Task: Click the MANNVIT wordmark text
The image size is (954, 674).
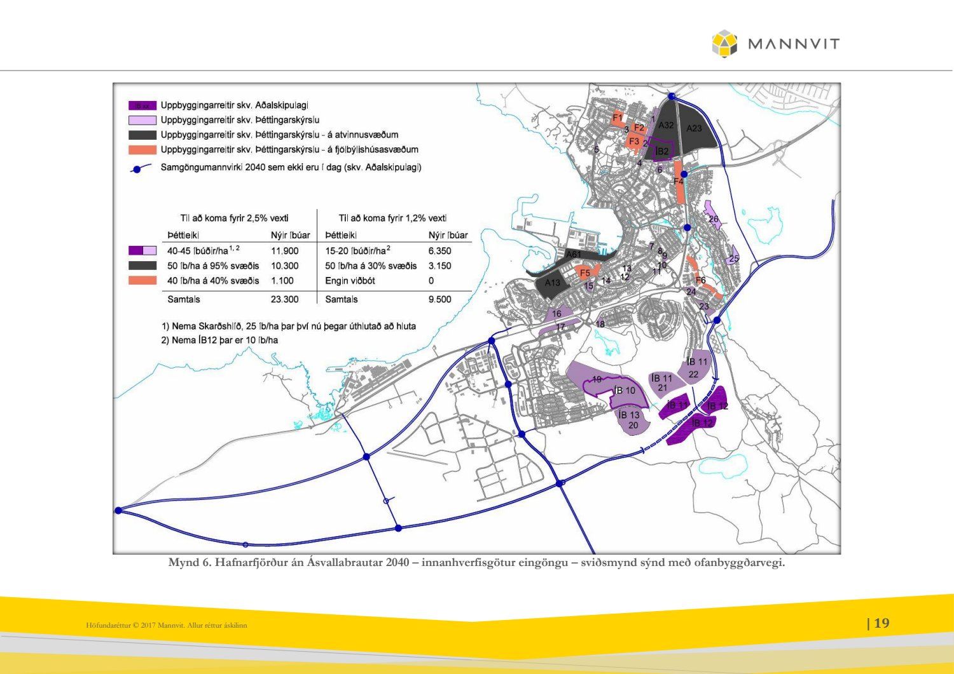Action: click(794, 44)
